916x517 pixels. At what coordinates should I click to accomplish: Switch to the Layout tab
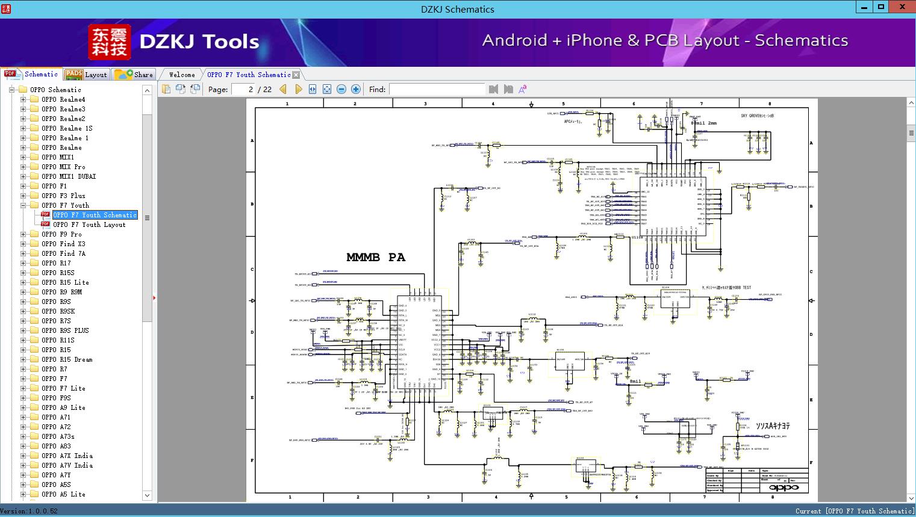[x=86, y=75]
